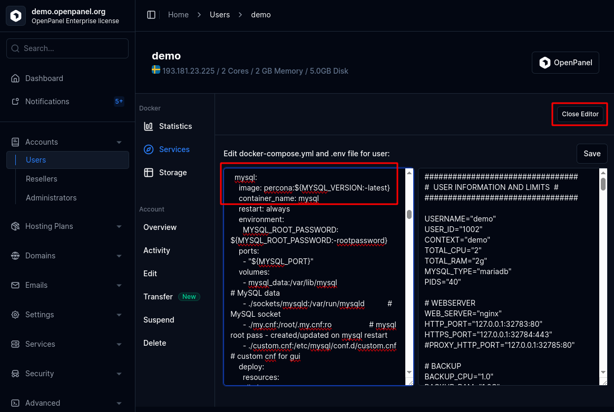This screenshot has height=412, width=614.
Task: Click the OpenPanel logo in the sidebar header
Action: click(16, 16)
